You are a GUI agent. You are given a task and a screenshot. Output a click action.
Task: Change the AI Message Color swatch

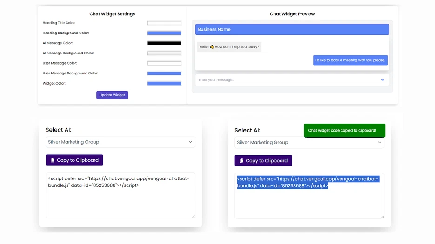[164, 43]
